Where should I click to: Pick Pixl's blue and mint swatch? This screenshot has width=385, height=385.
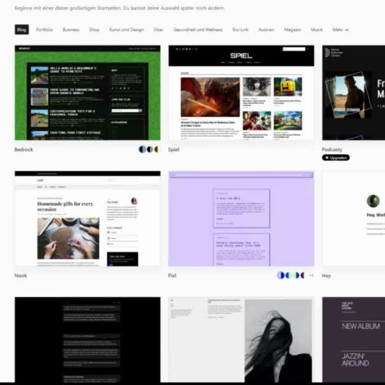[288, 276]
